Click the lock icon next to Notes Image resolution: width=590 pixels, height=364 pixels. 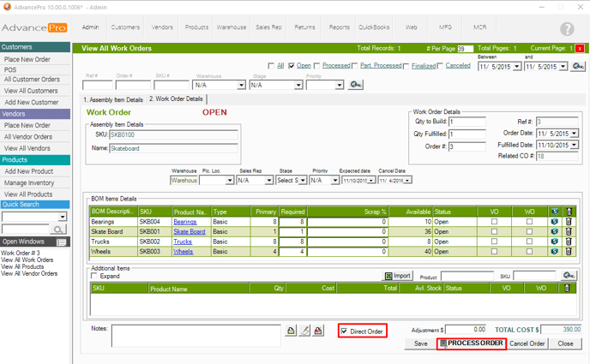(292, 331)
